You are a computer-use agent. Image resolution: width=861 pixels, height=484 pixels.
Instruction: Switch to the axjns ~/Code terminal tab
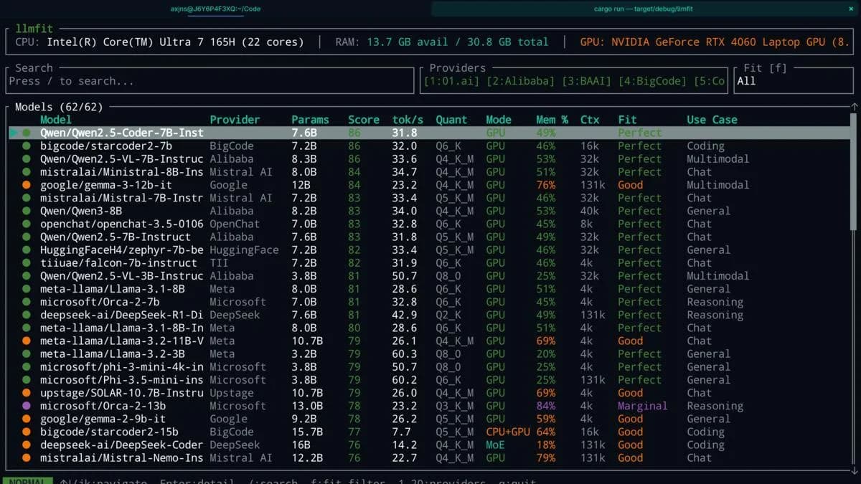click(x=215, y=9)
